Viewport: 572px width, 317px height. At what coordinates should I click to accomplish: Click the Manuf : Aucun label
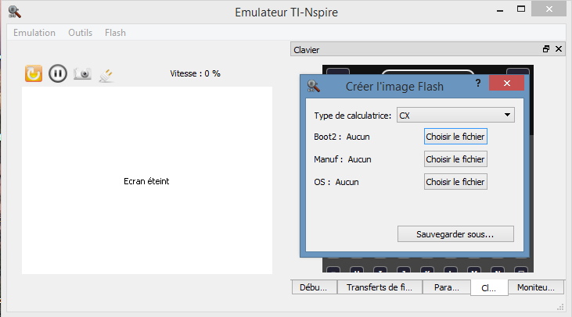point(343,159)
